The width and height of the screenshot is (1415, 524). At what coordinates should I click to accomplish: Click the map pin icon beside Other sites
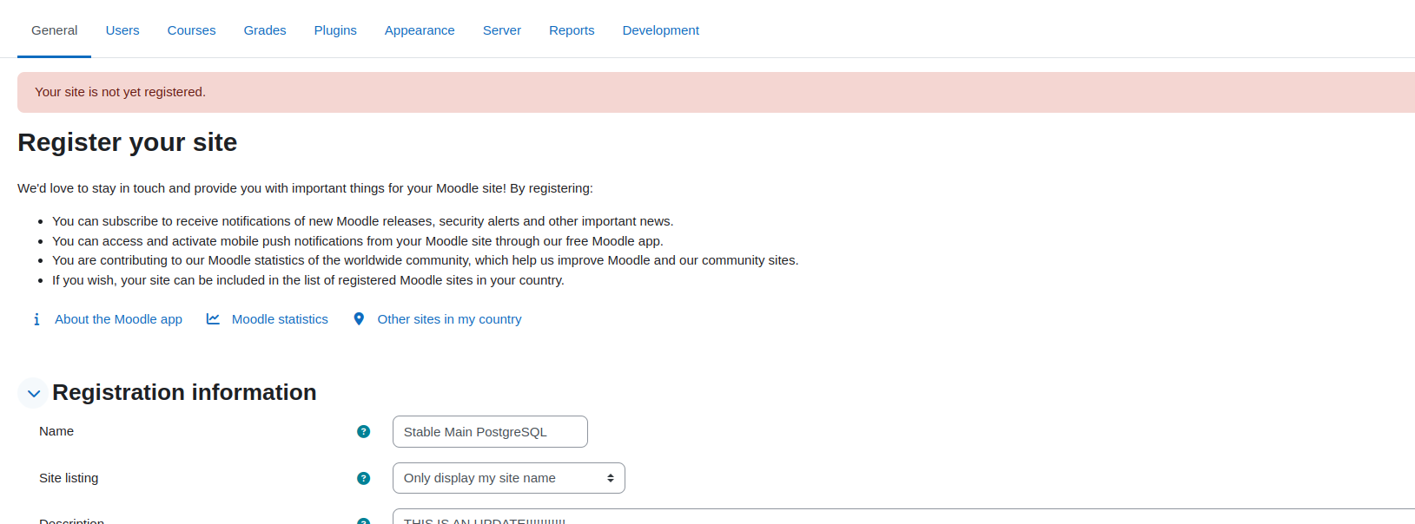point(359,319)
